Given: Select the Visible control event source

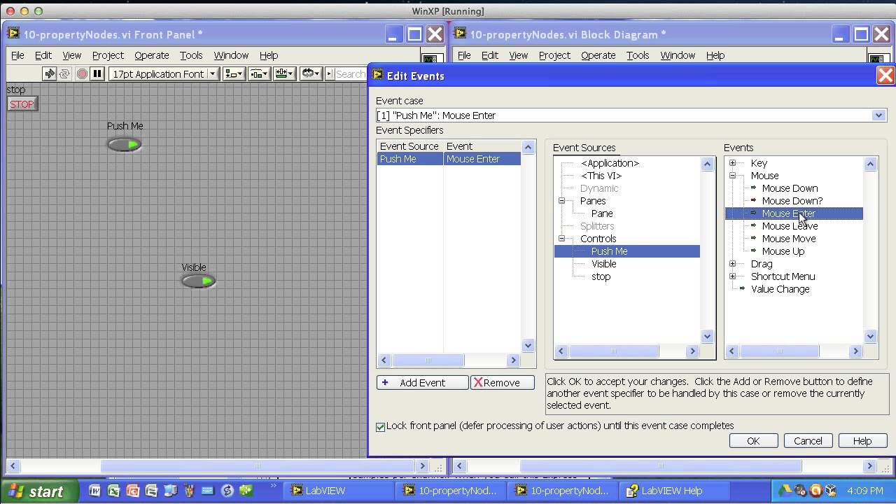Looking at the screenshot, I should [603, 264].
